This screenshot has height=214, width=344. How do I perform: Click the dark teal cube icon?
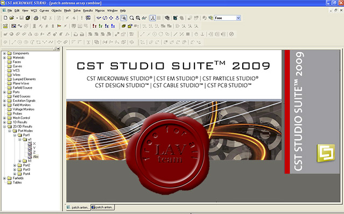point(175,18)
